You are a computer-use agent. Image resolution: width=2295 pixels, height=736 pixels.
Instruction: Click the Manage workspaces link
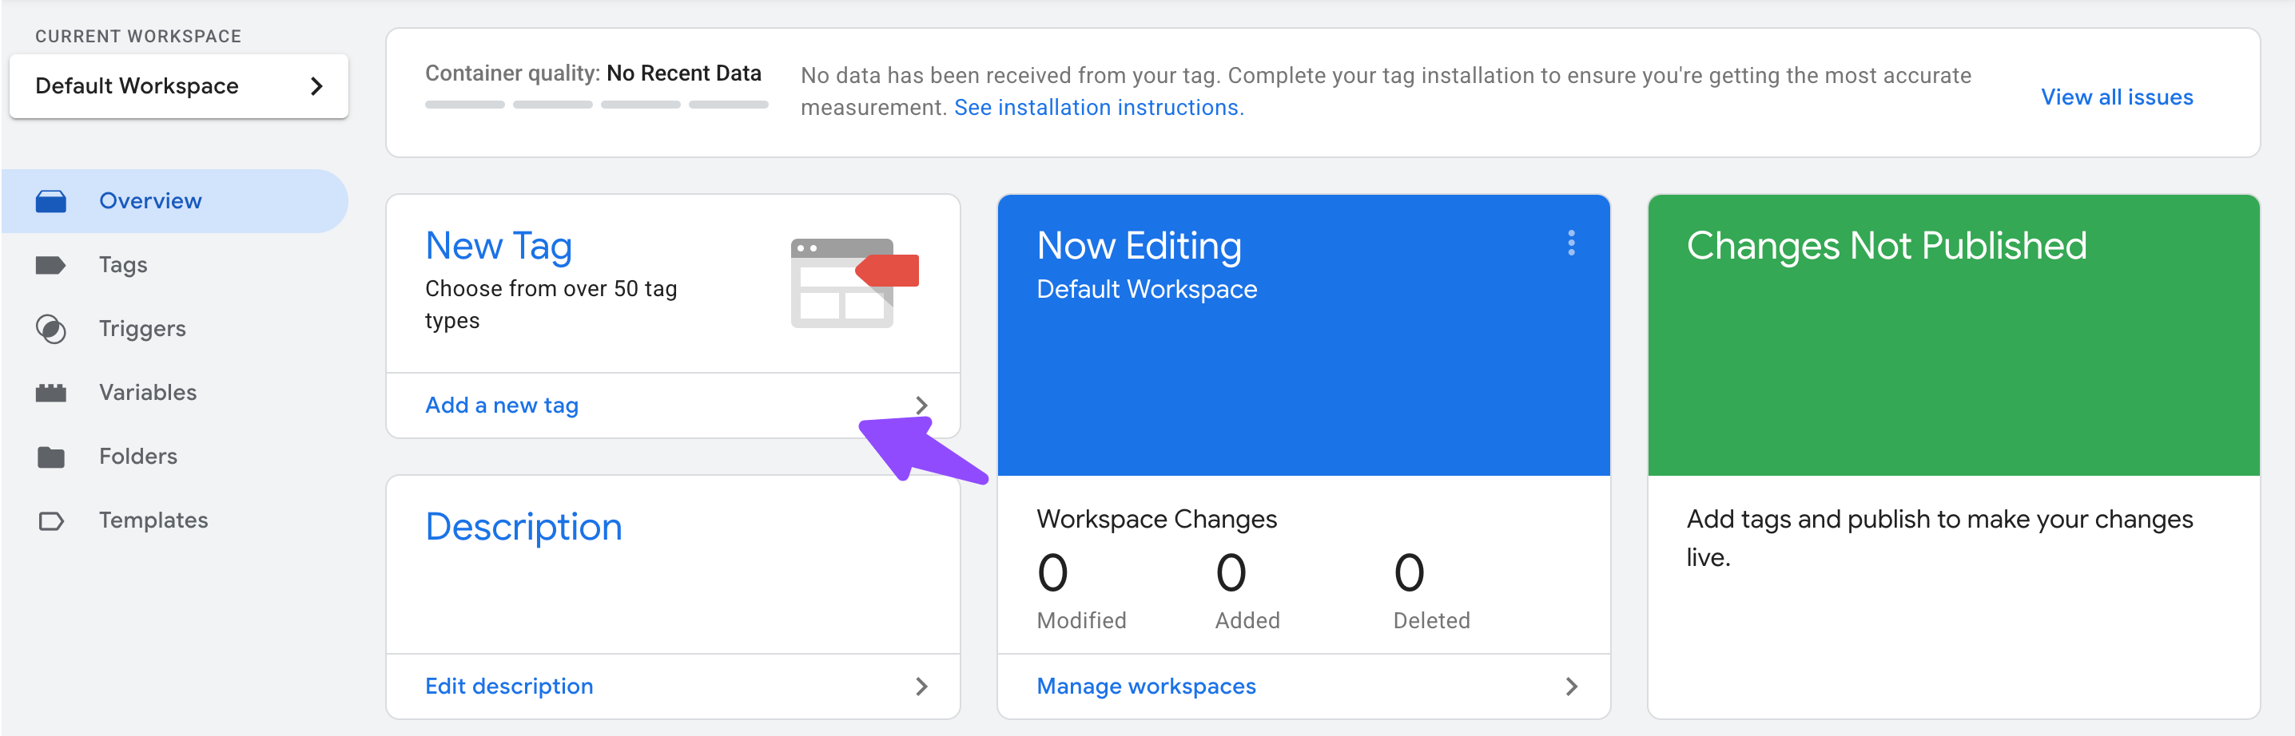coord(1146,687)
